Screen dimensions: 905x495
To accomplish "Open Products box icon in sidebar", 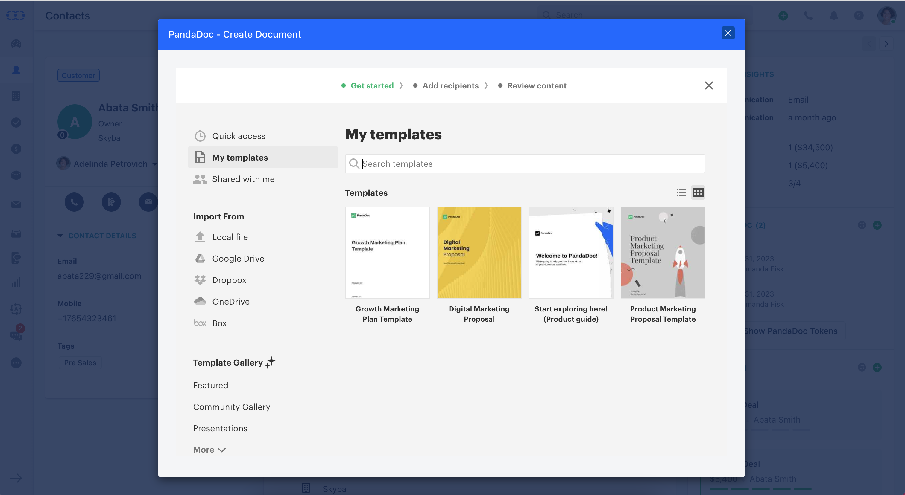I will (x=16, y=175).
